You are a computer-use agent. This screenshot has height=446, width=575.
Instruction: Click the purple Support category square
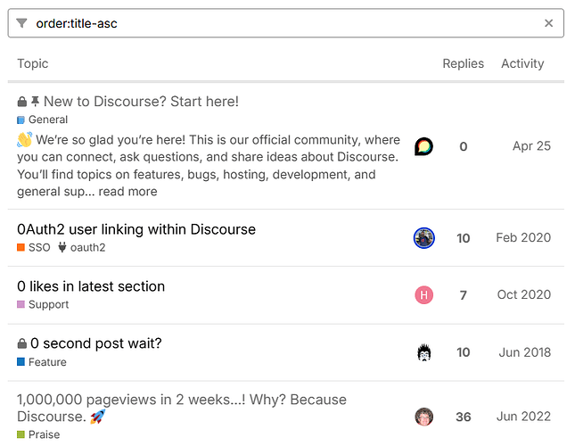[21, 304]
